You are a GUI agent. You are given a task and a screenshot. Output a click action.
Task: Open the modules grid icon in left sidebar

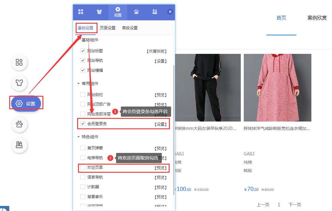click(x=19, y=62)
